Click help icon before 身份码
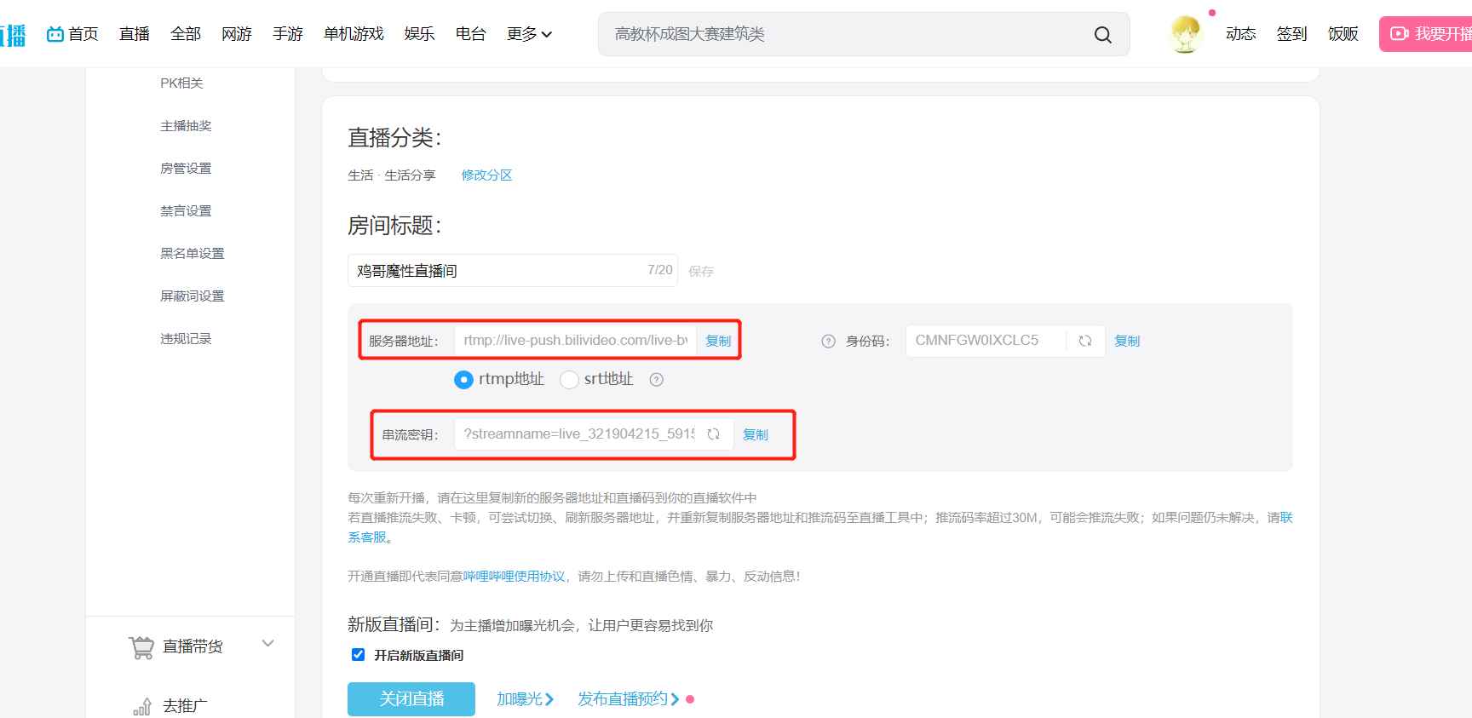 pos(828,341)
